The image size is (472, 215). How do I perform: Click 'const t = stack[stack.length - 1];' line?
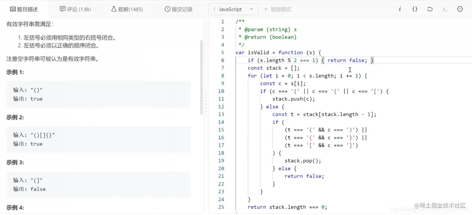point(324,114)
